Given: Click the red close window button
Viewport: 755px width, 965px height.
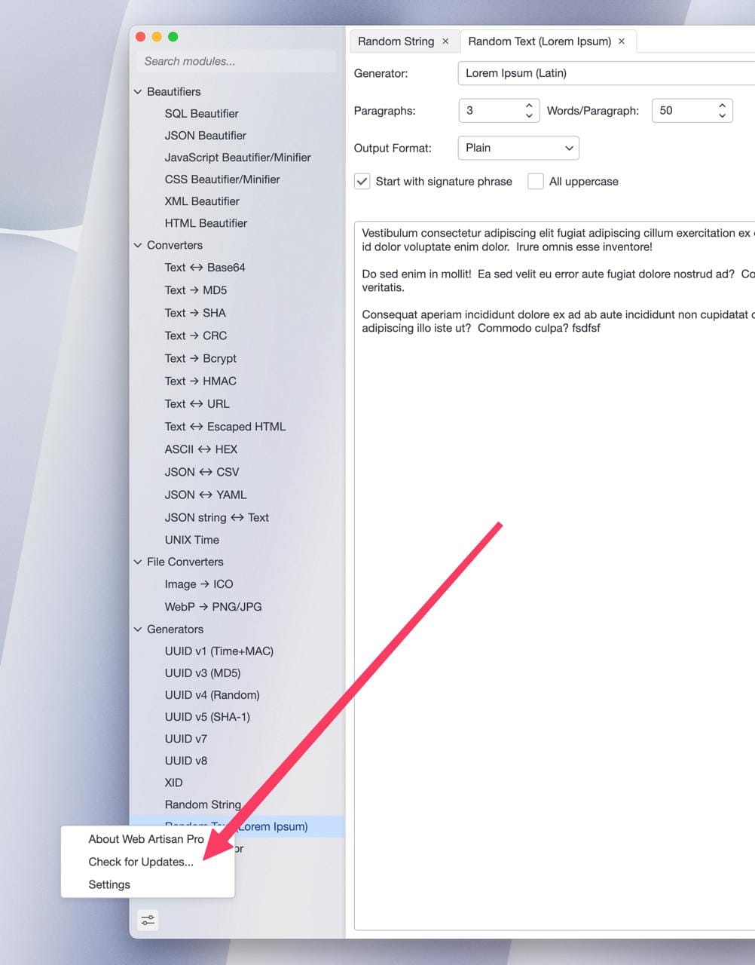Looking at the screenshot, I should pyautogui.click(x=140, y=36).
